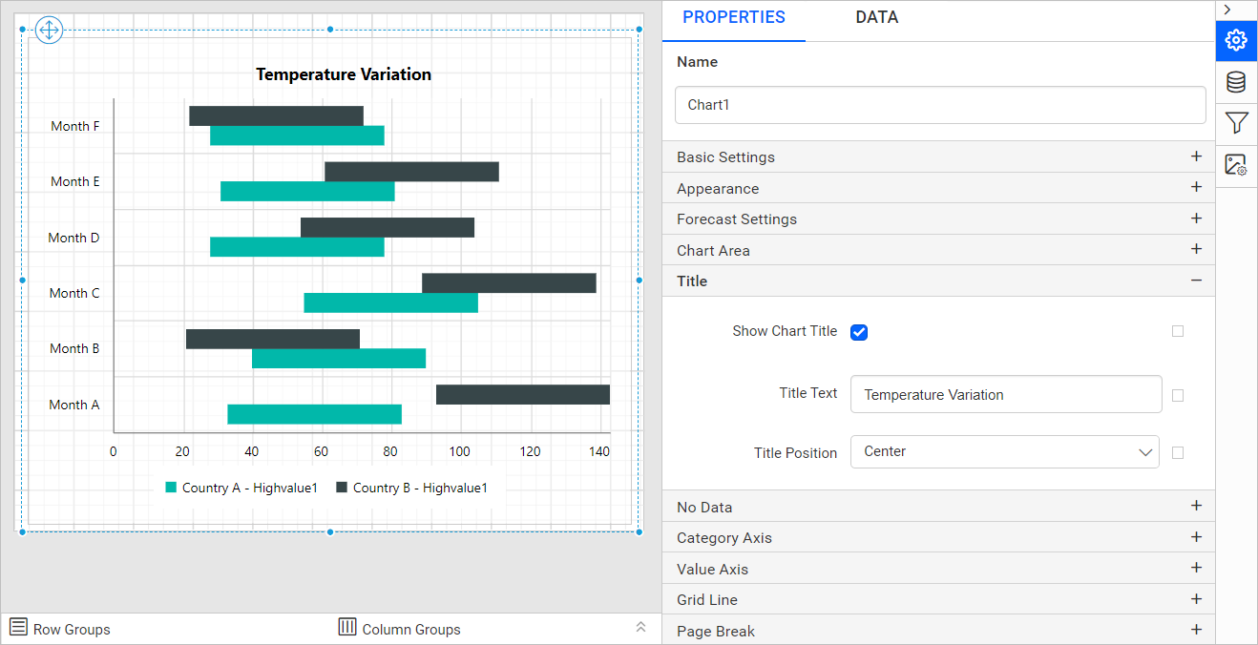Click the Column Groups icon
The height and width of the screenshot is (645, 1258).
point(347,627)
